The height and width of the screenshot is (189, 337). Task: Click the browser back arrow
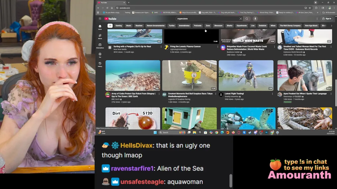[98, 8]
